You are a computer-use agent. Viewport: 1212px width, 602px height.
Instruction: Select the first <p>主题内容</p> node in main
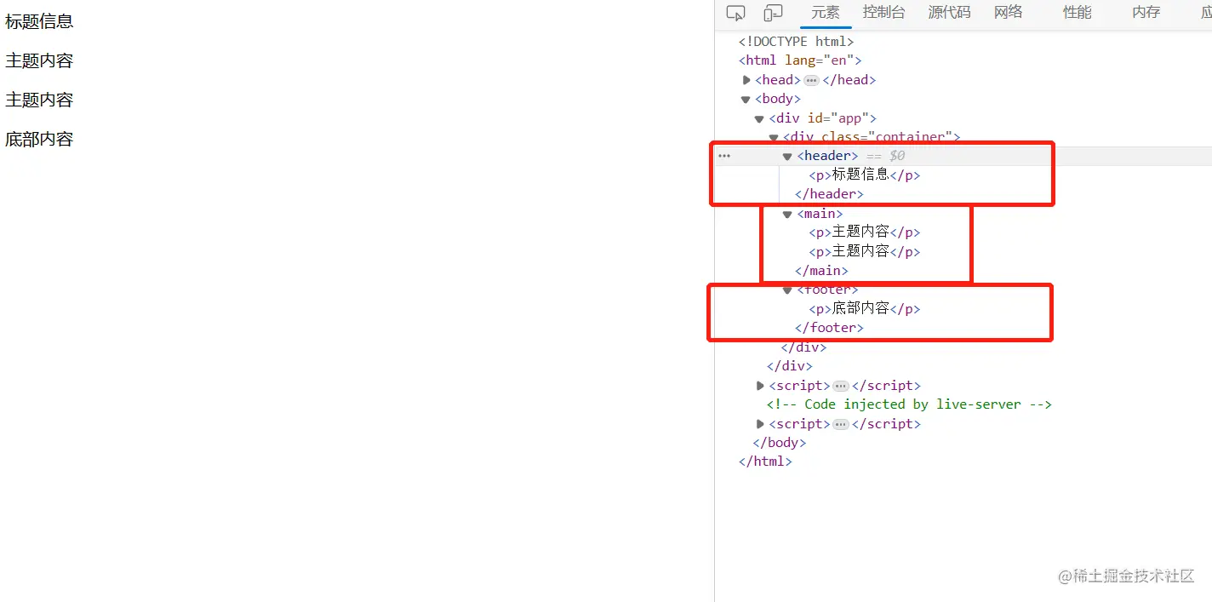(x=865, y=232)
